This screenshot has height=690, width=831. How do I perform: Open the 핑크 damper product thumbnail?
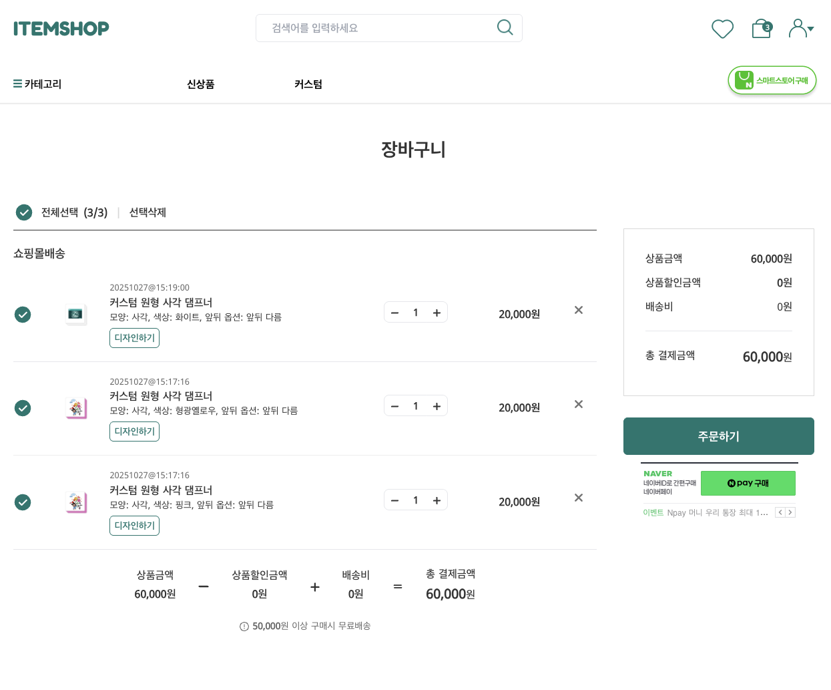coord(76,502)
